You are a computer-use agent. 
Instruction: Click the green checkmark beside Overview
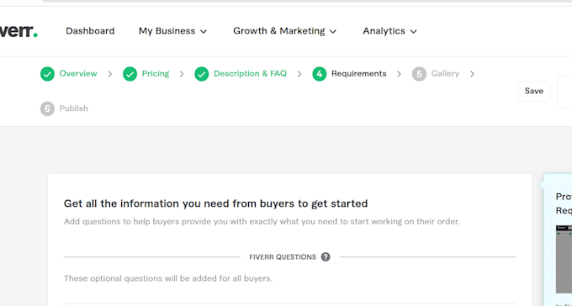pyautogui.click(x=47, y=74)
